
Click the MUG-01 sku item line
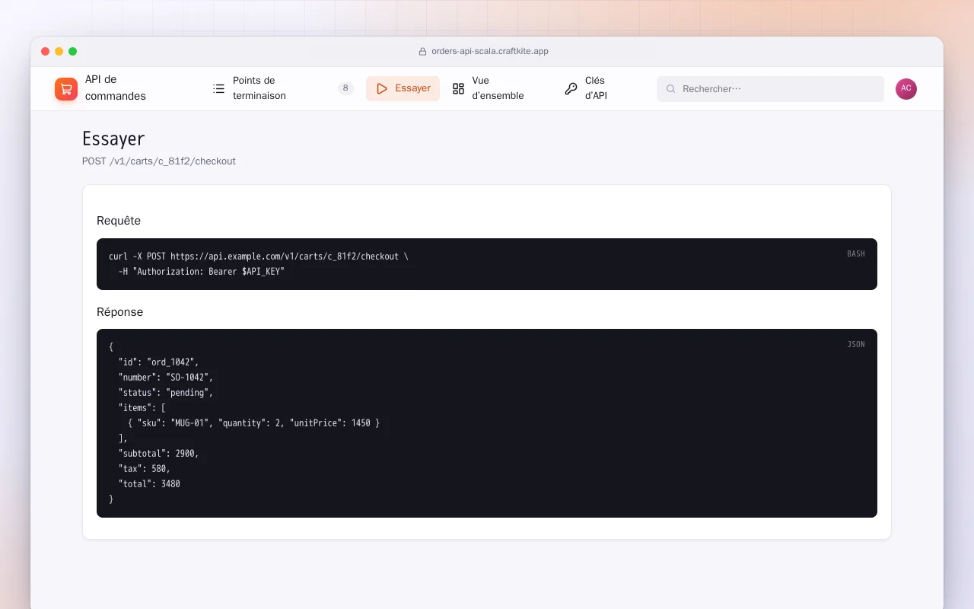pos(253,423)
